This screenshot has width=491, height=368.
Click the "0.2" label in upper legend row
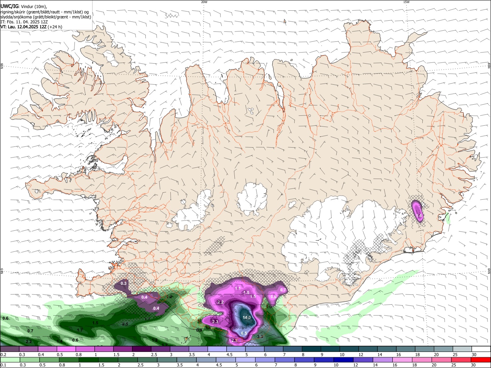click(3, 355)
